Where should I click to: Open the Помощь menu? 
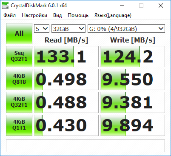78,15
